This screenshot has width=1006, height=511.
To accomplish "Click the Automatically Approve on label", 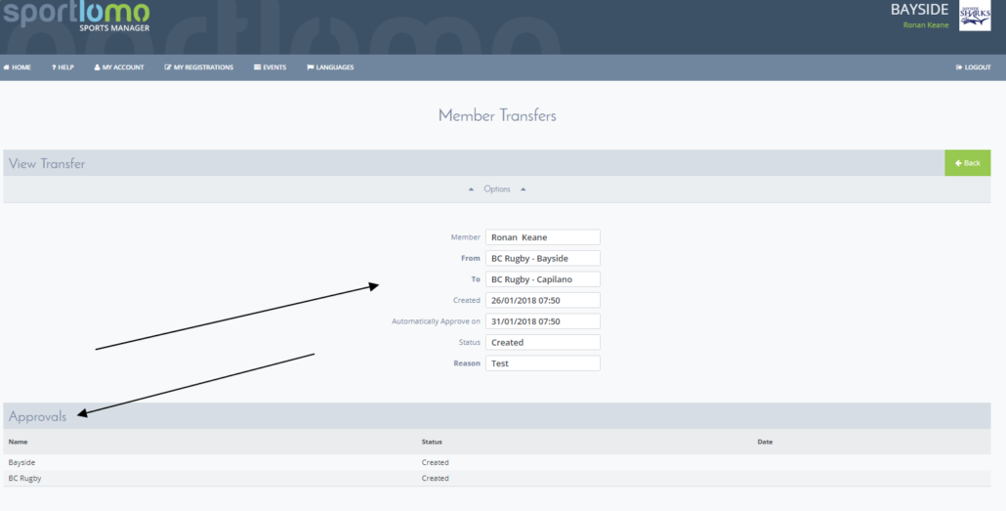I will [x=436, y=321].
